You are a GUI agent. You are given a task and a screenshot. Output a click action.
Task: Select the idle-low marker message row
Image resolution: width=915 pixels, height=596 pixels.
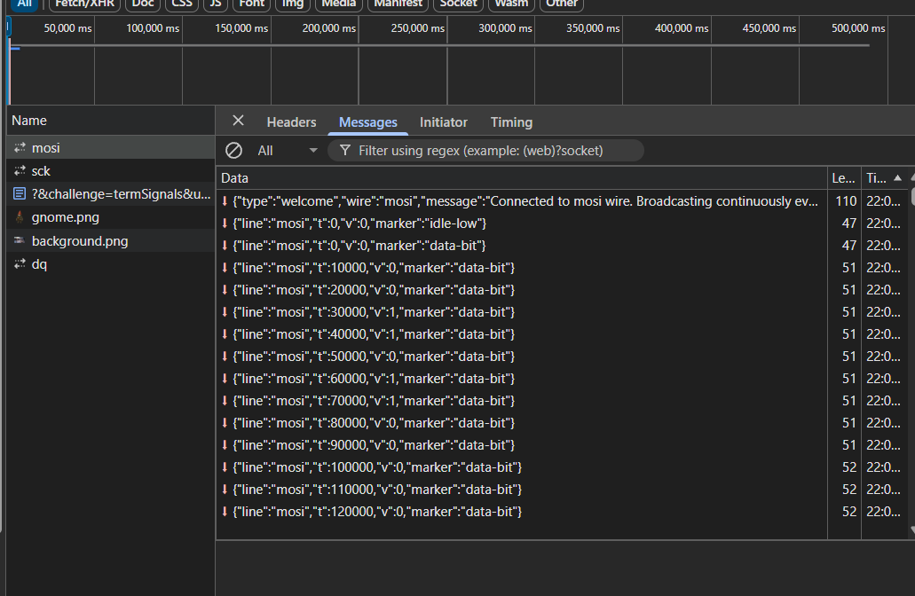tap(563, 223)
